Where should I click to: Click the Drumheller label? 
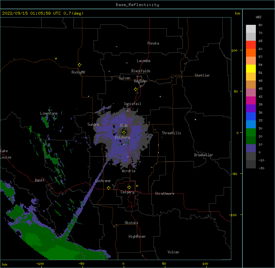(x=204, y=155)
